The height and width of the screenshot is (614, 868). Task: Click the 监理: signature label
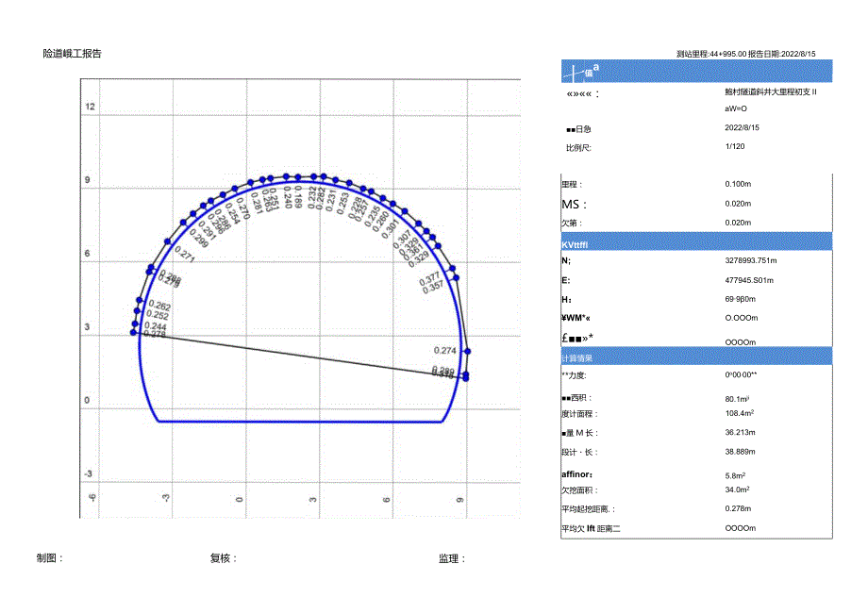(452, 559)
